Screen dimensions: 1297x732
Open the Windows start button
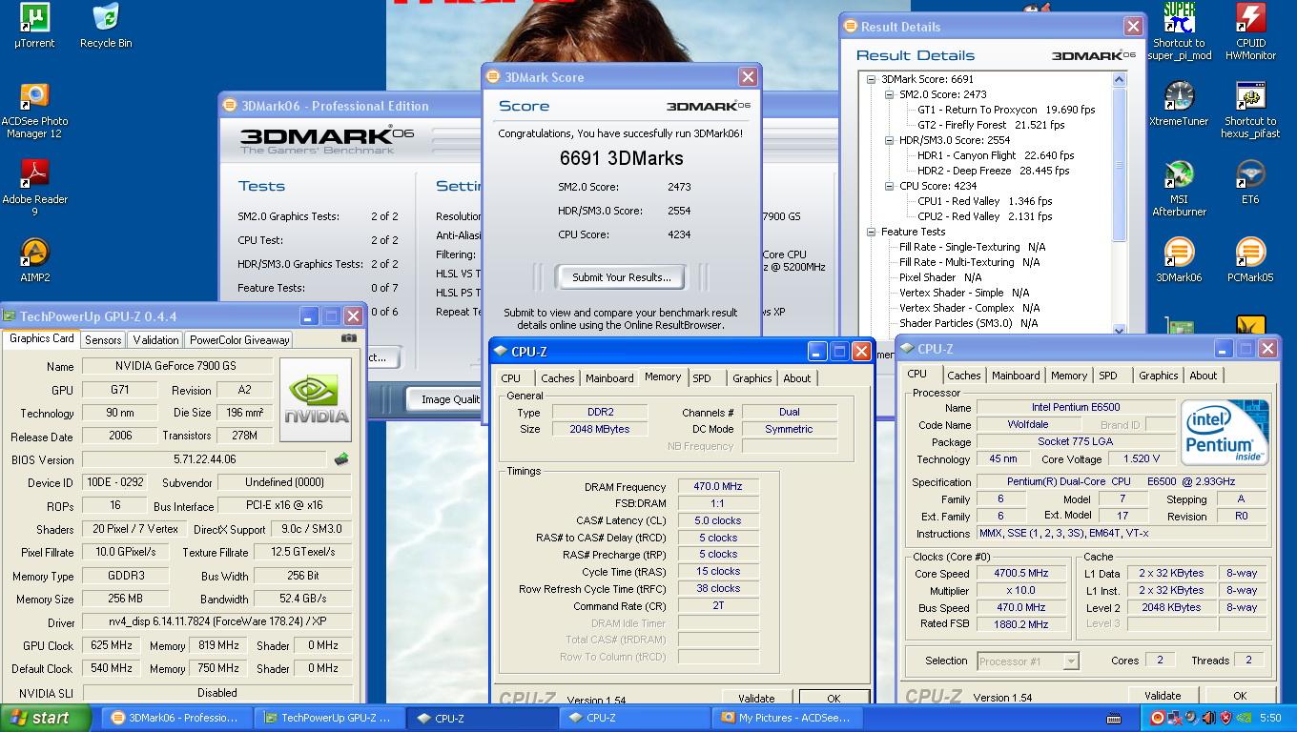(x=46, y=719)
